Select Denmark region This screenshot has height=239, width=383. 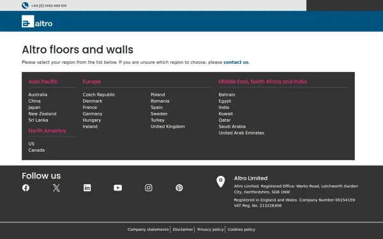click(x=93, y=101)
